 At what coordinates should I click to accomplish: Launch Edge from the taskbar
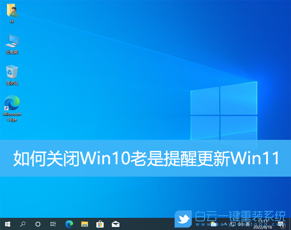(69, 224)
